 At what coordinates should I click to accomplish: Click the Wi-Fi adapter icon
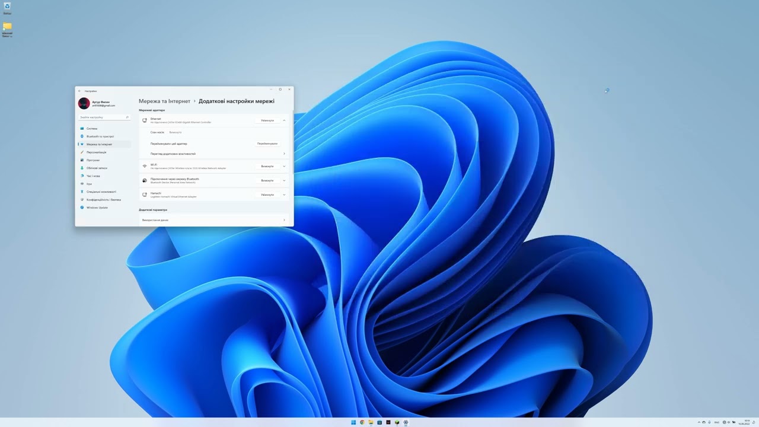145,166
